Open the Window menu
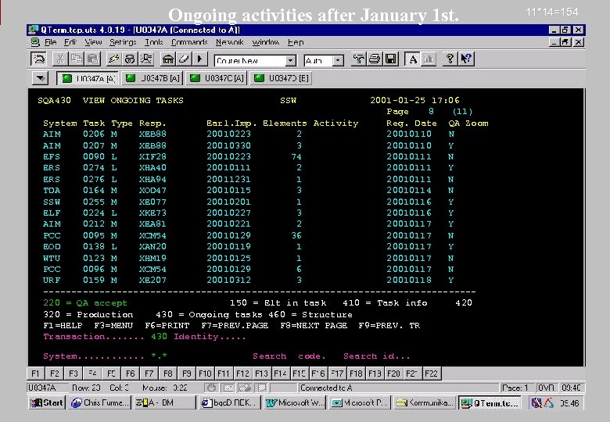 coord(266,42)
